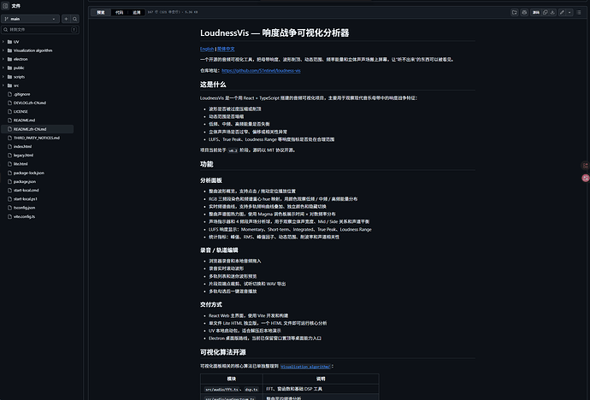The image size is (590, 400).
Task: Click the 这是什么 heading
Action: tap(213, 85)
